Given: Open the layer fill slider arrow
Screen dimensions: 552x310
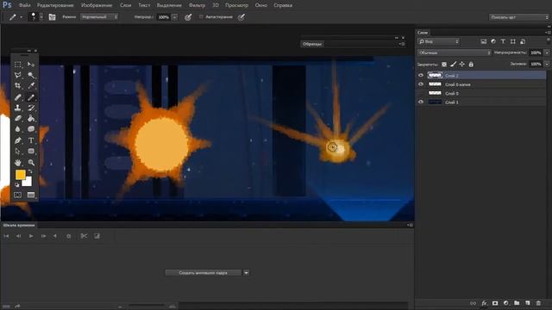Looking at the screenshot, I should pyautogui.click(x=547, y=64).
